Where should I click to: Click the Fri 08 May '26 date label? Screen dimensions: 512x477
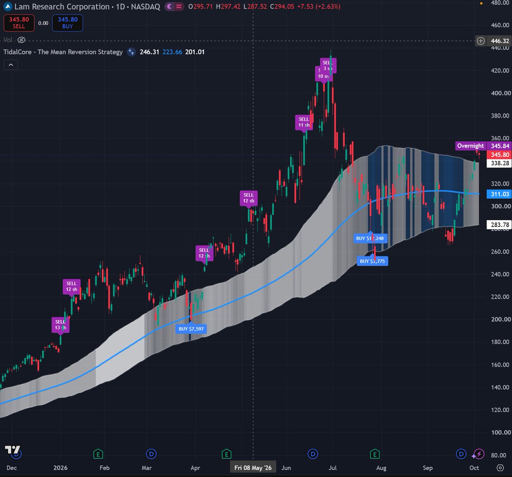click(253, 468)
